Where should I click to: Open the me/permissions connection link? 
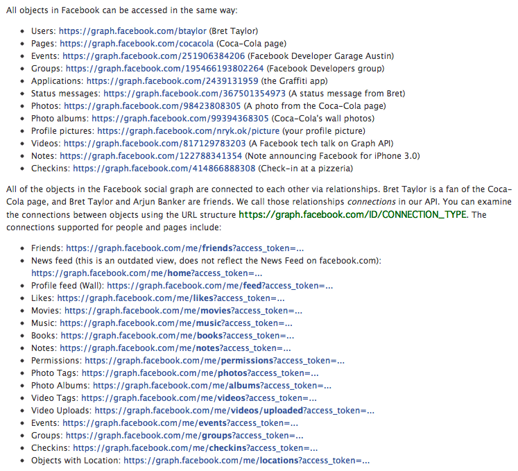pyautogui.click(x=214, y=361)
